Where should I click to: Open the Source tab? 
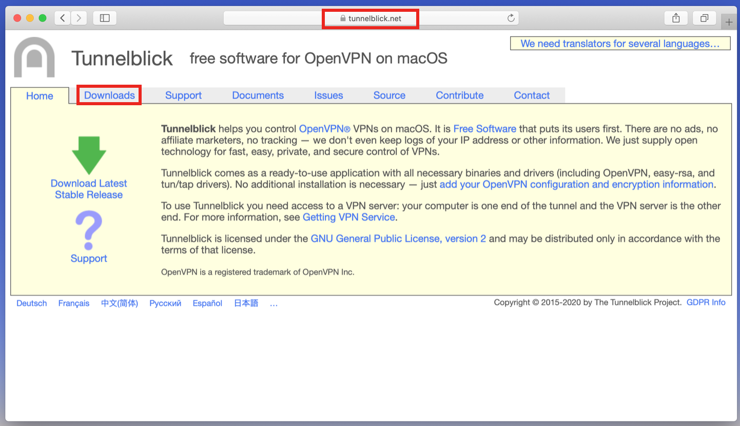389,95
